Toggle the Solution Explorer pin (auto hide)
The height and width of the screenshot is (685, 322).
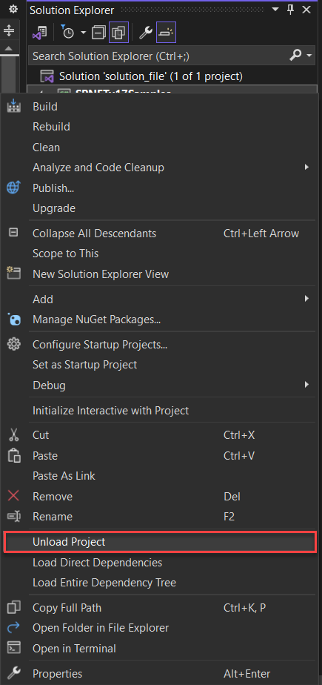(290, 10)
